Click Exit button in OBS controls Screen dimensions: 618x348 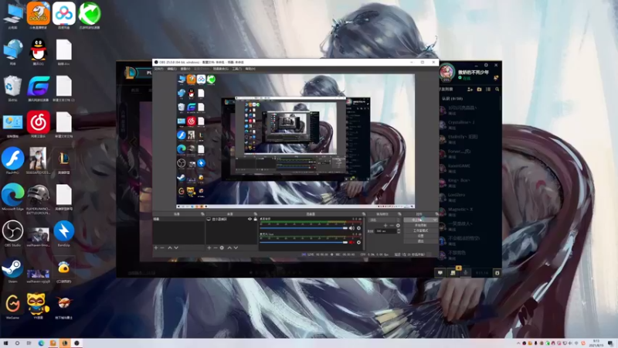tap(420, 241)
